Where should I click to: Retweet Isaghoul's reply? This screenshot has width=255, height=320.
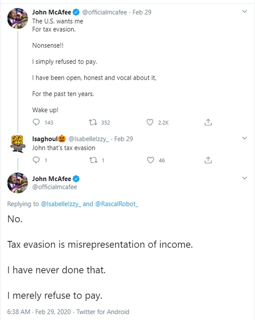pos(93,160)
